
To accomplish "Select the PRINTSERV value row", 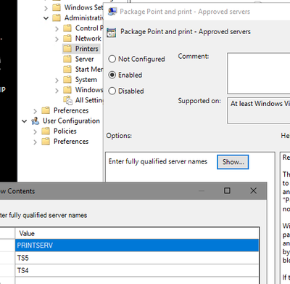I will pyautogui.click(x=137, y=246).
